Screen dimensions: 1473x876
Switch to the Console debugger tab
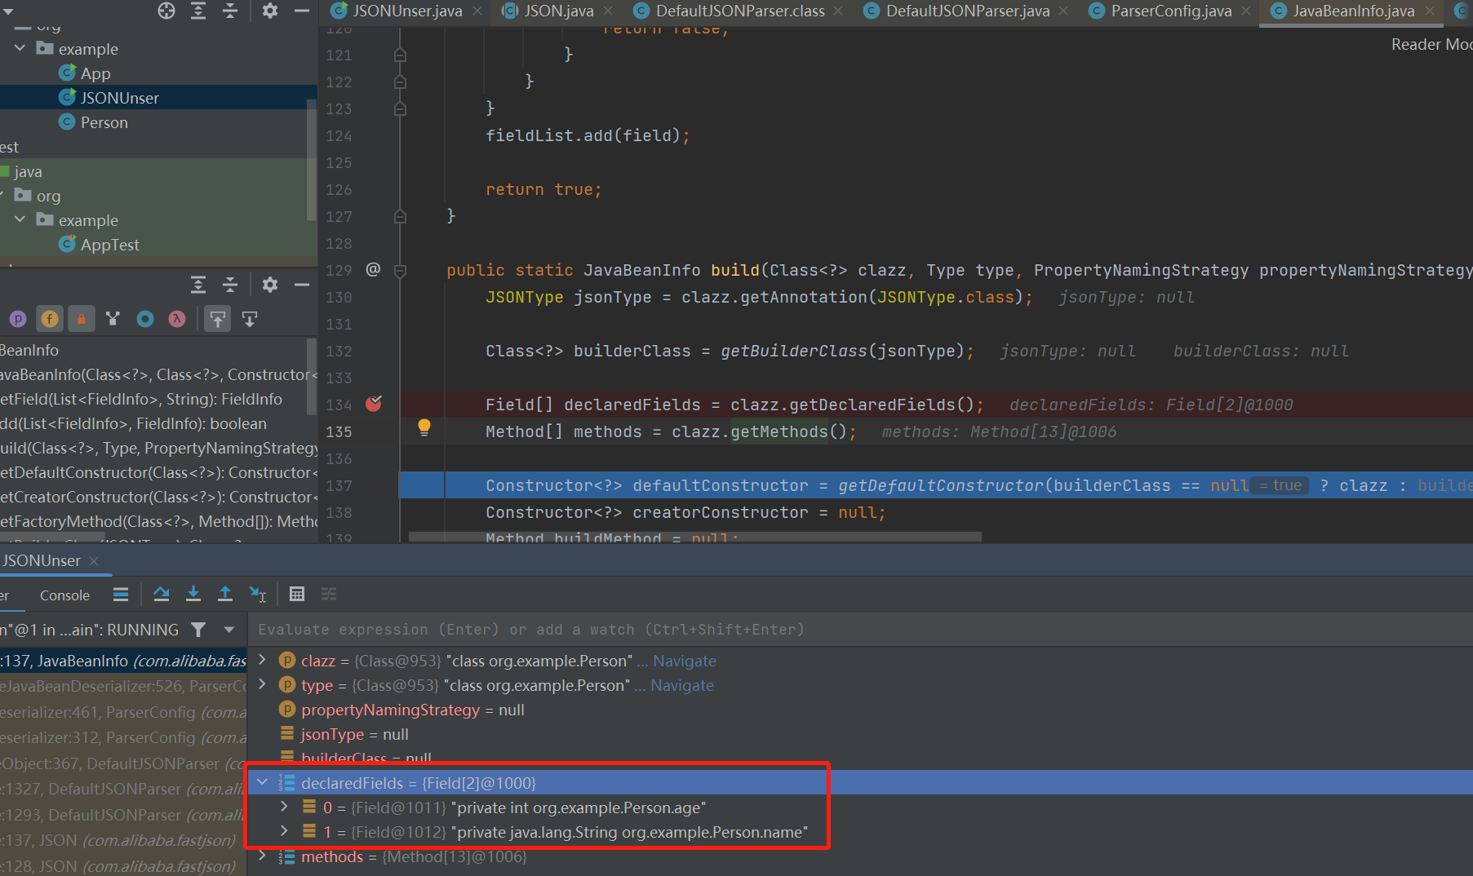tap(64, 595)
